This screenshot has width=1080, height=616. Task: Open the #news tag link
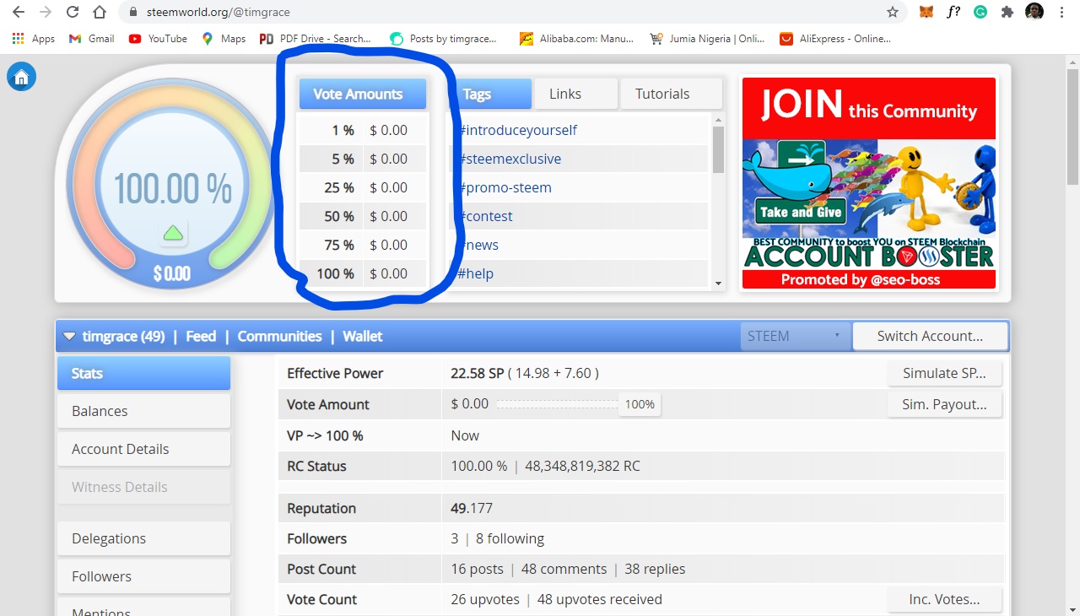pyautogui.click(x=478, y=245)
